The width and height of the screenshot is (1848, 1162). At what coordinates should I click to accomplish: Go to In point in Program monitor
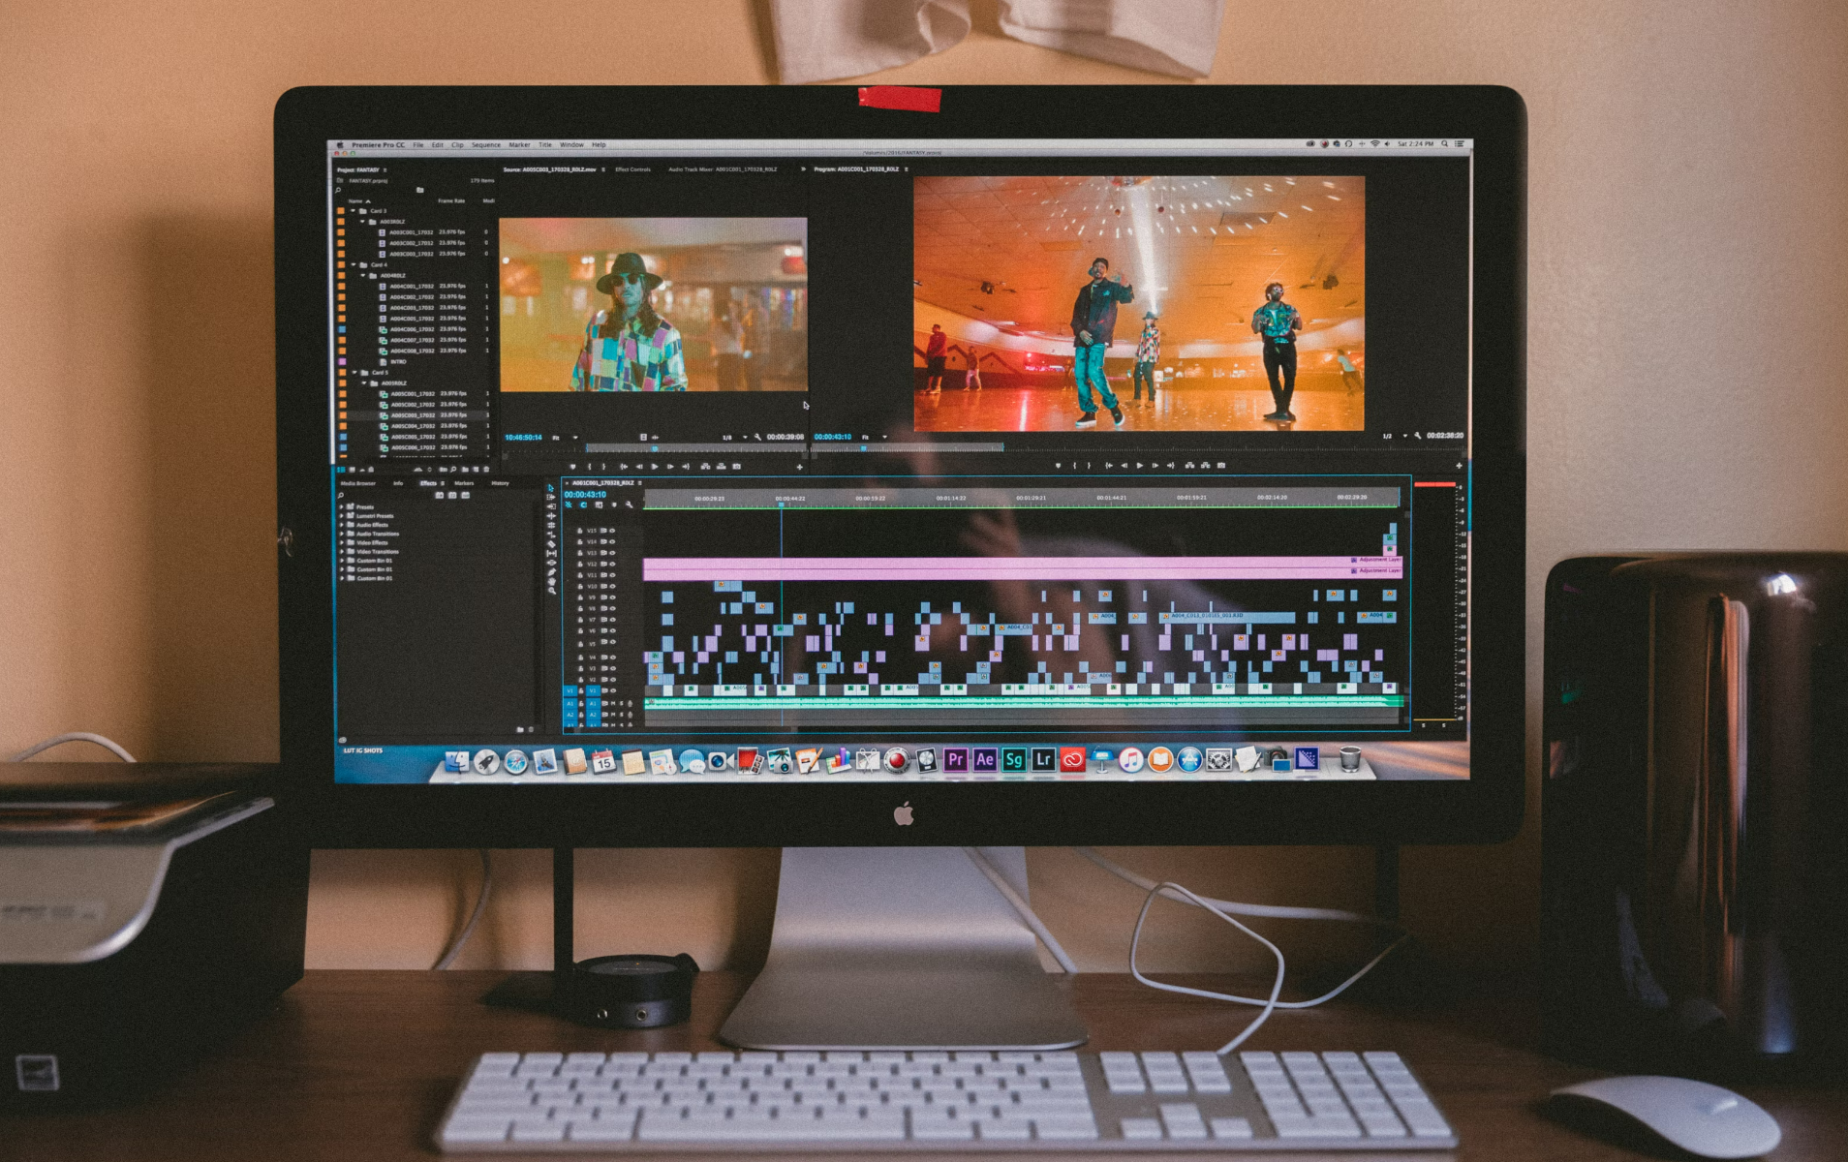tap(1108, 466)
